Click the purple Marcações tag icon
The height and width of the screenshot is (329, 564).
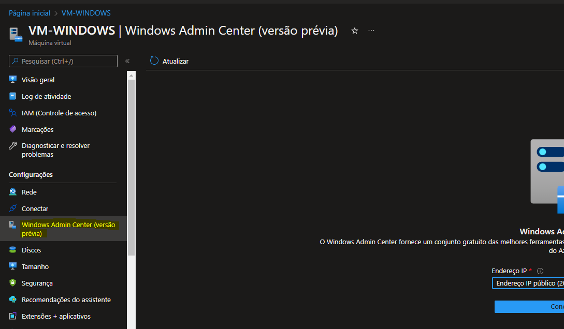click(x=12, y=129)
